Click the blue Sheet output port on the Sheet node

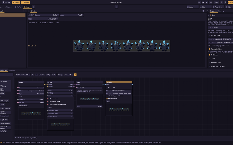pyautogui.click(x=103, y=84)
